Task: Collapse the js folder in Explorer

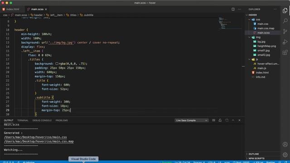Action: 257,59
